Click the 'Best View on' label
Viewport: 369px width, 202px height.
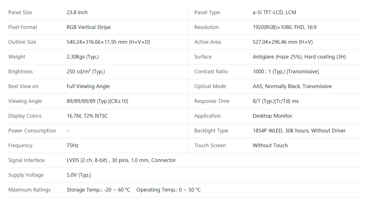(x=23, y=86)
